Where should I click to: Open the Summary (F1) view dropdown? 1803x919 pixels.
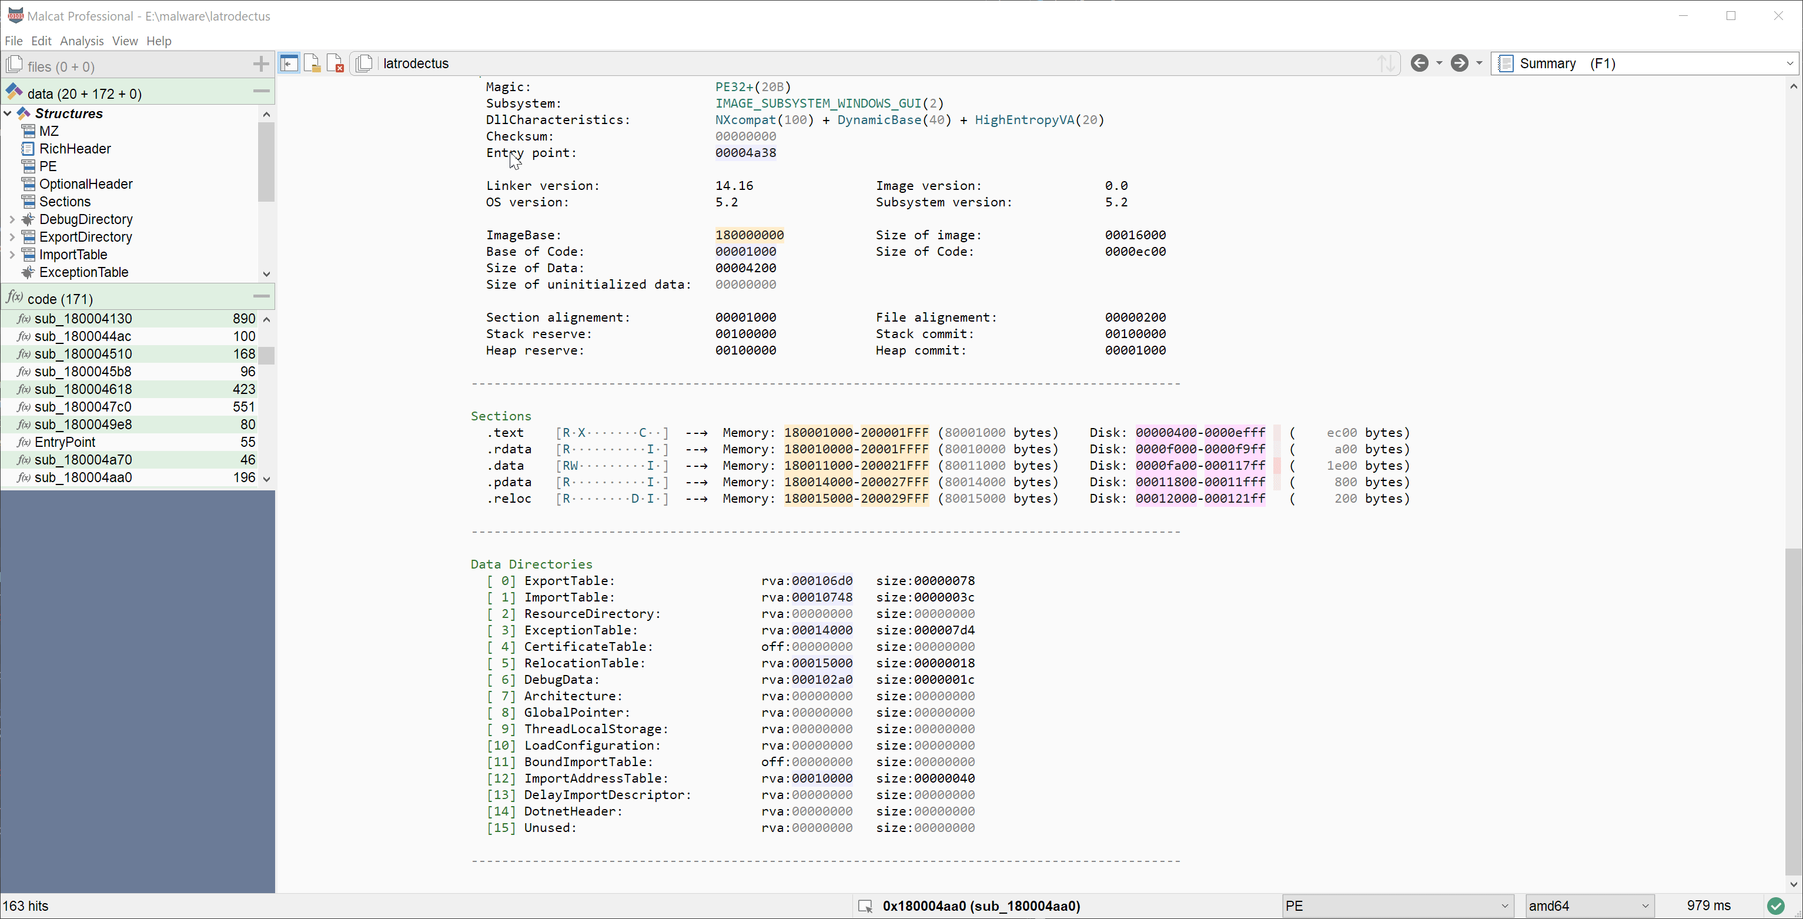click(x=1646, y=64)
